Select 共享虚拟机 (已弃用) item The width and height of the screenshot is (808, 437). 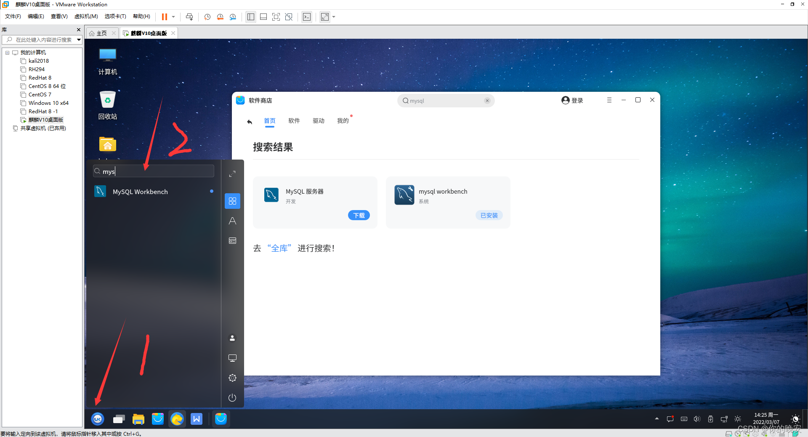pyautogui.click(x=43, y=128)
